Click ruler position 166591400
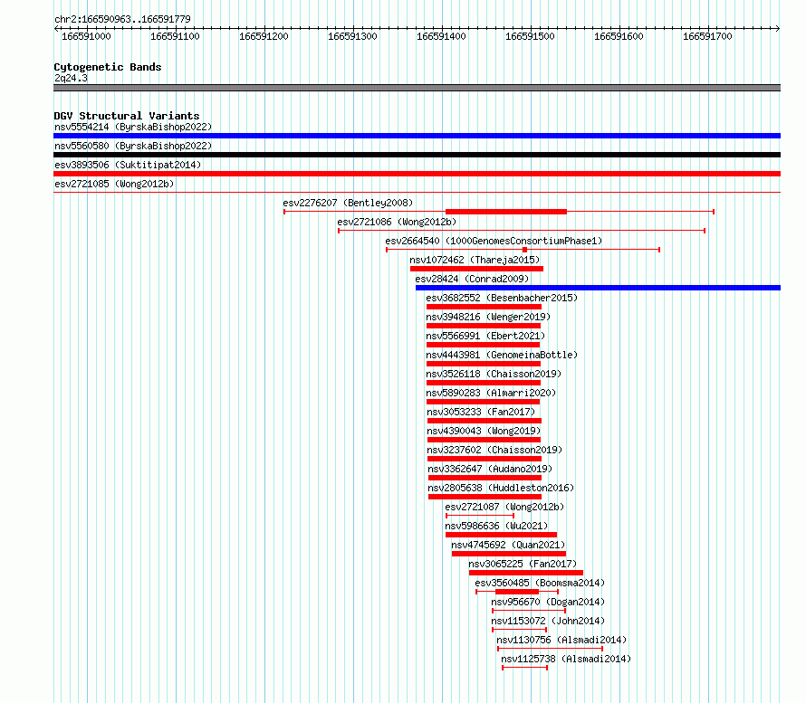This screenshot has width=806, height=703. [441, 36]
